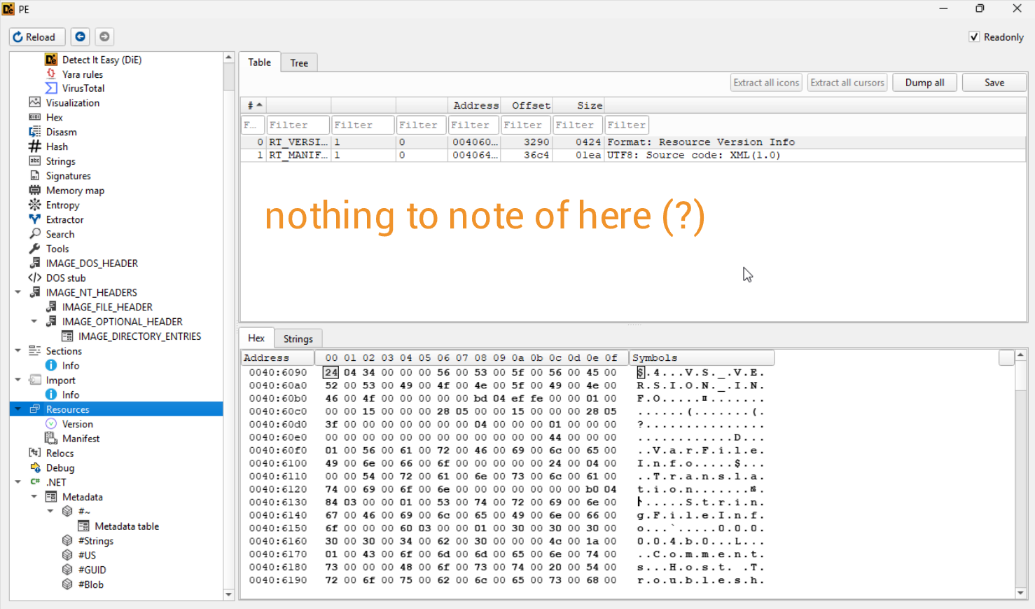Image resolution: width=1035 pixels, height=609 pixels.
Task: Open the Hash tool icon
Action: (x=34, y=146)
